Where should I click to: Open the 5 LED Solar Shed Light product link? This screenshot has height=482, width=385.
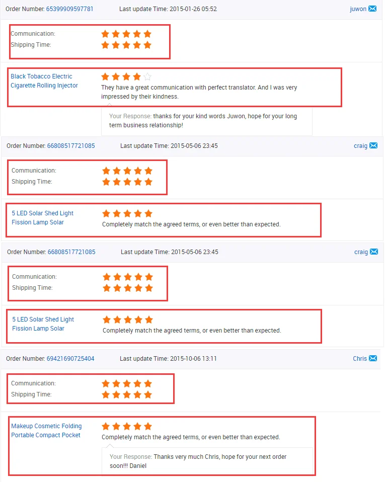[43, 217]
